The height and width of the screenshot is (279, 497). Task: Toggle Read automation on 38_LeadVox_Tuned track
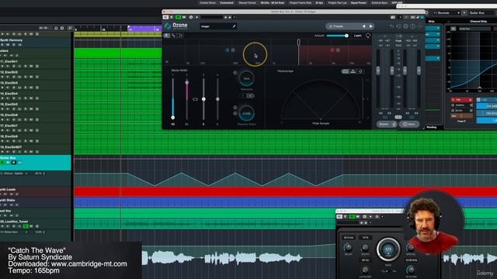pos(26,226)
